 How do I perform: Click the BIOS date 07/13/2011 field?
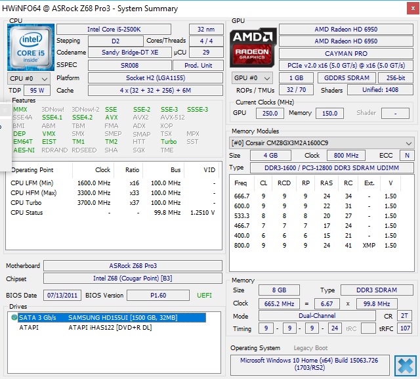[62, 296]
